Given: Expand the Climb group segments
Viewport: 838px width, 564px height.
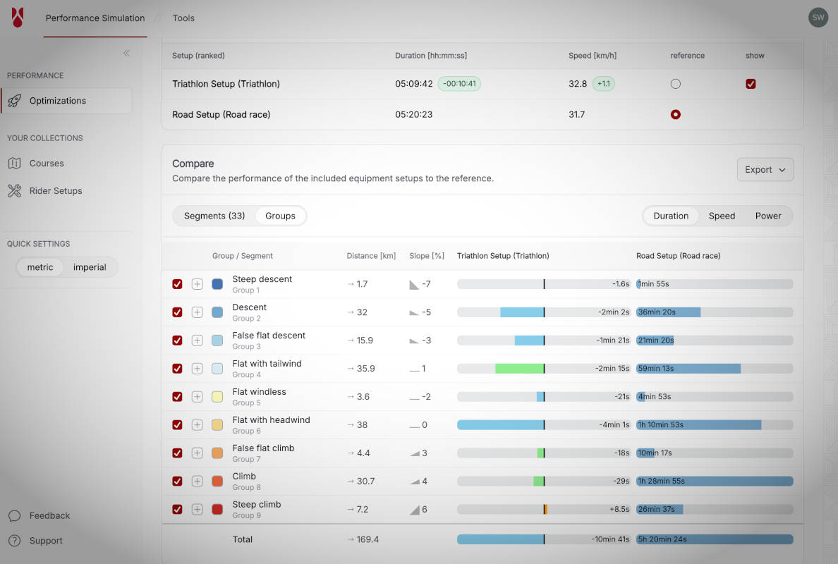Looking at the screenshot, I should point(197,482).
